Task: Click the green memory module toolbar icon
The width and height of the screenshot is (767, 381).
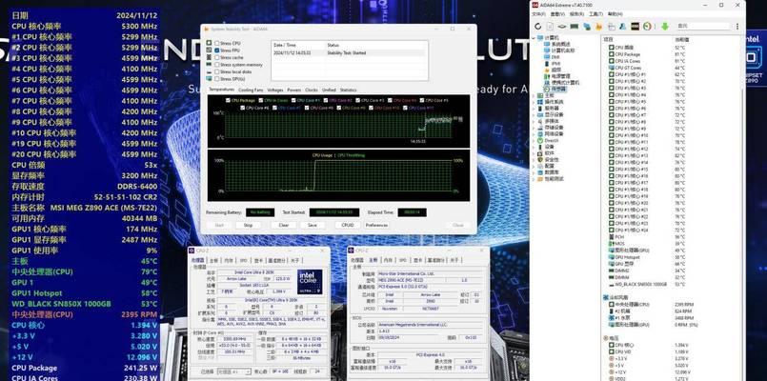Action: tap(575, 26)
